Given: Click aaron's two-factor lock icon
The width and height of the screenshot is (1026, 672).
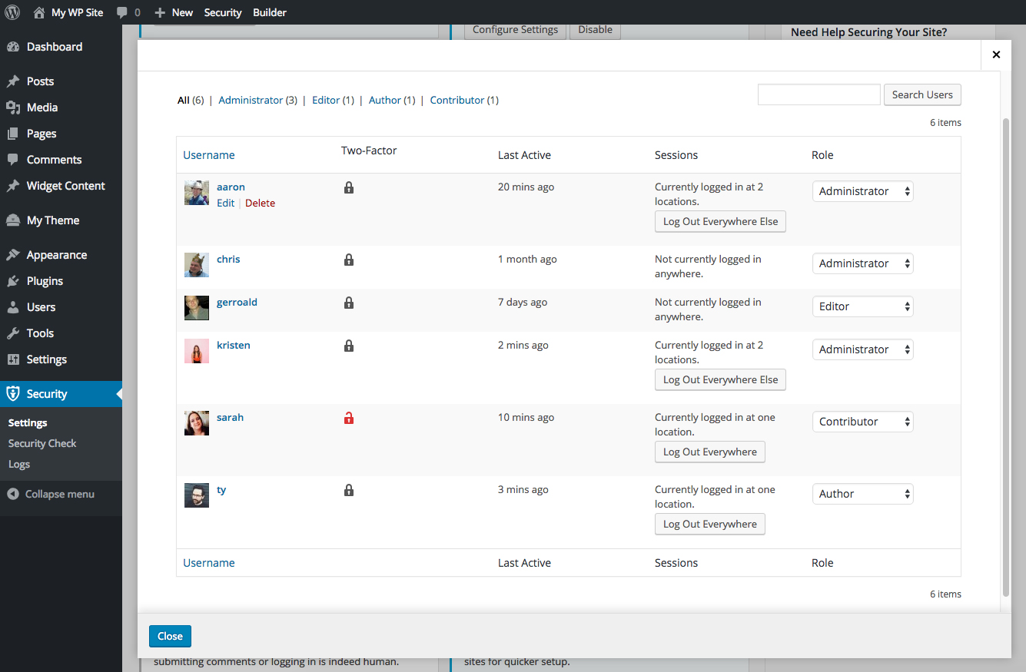Looking at the screenshot, I should pos(349,187).
